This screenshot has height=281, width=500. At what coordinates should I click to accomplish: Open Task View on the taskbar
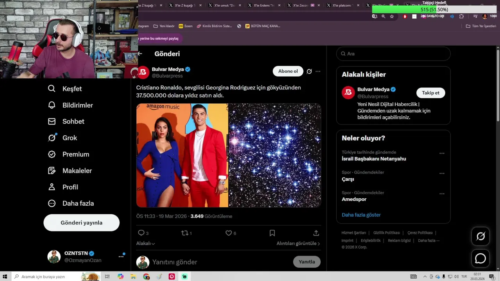[107, 276]
